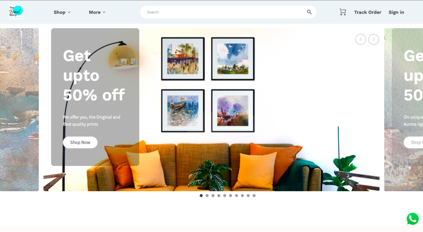
Task: Open the Sign in link
Action: click(x=396, y=12)
